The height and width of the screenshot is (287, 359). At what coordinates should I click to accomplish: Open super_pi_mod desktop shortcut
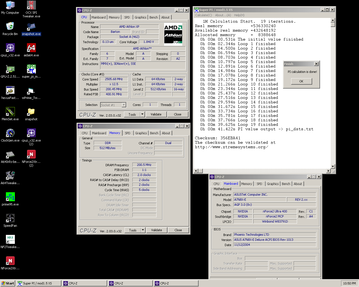click(x=31, y=71)
